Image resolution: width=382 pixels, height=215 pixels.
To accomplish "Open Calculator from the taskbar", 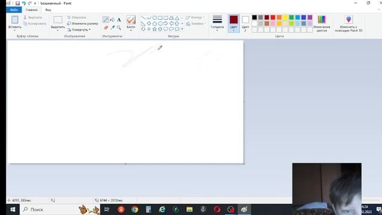I will 149,210.
